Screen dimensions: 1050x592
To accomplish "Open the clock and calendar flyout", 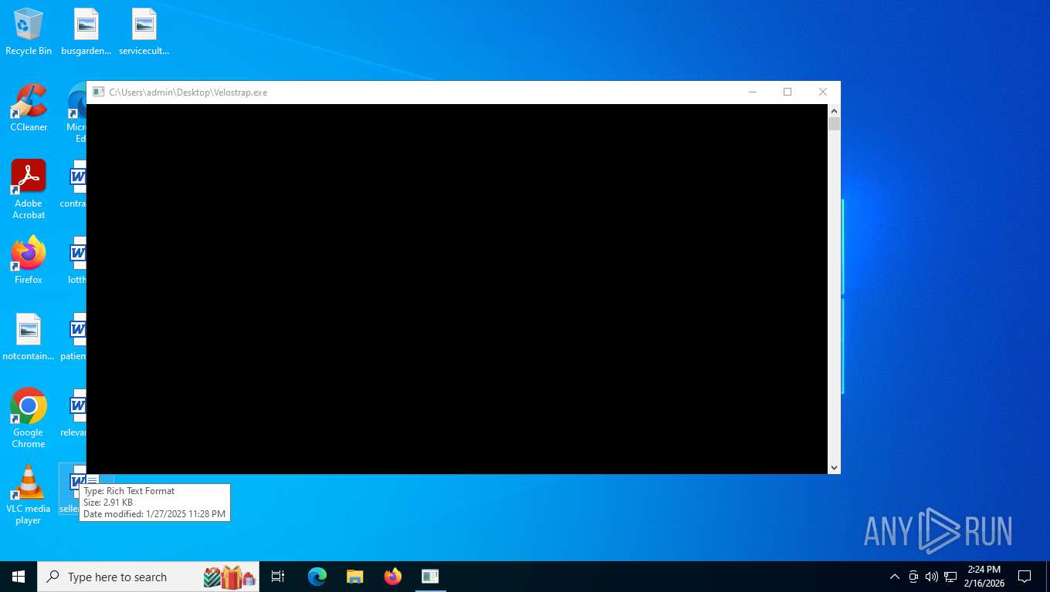I will point(984,577).
